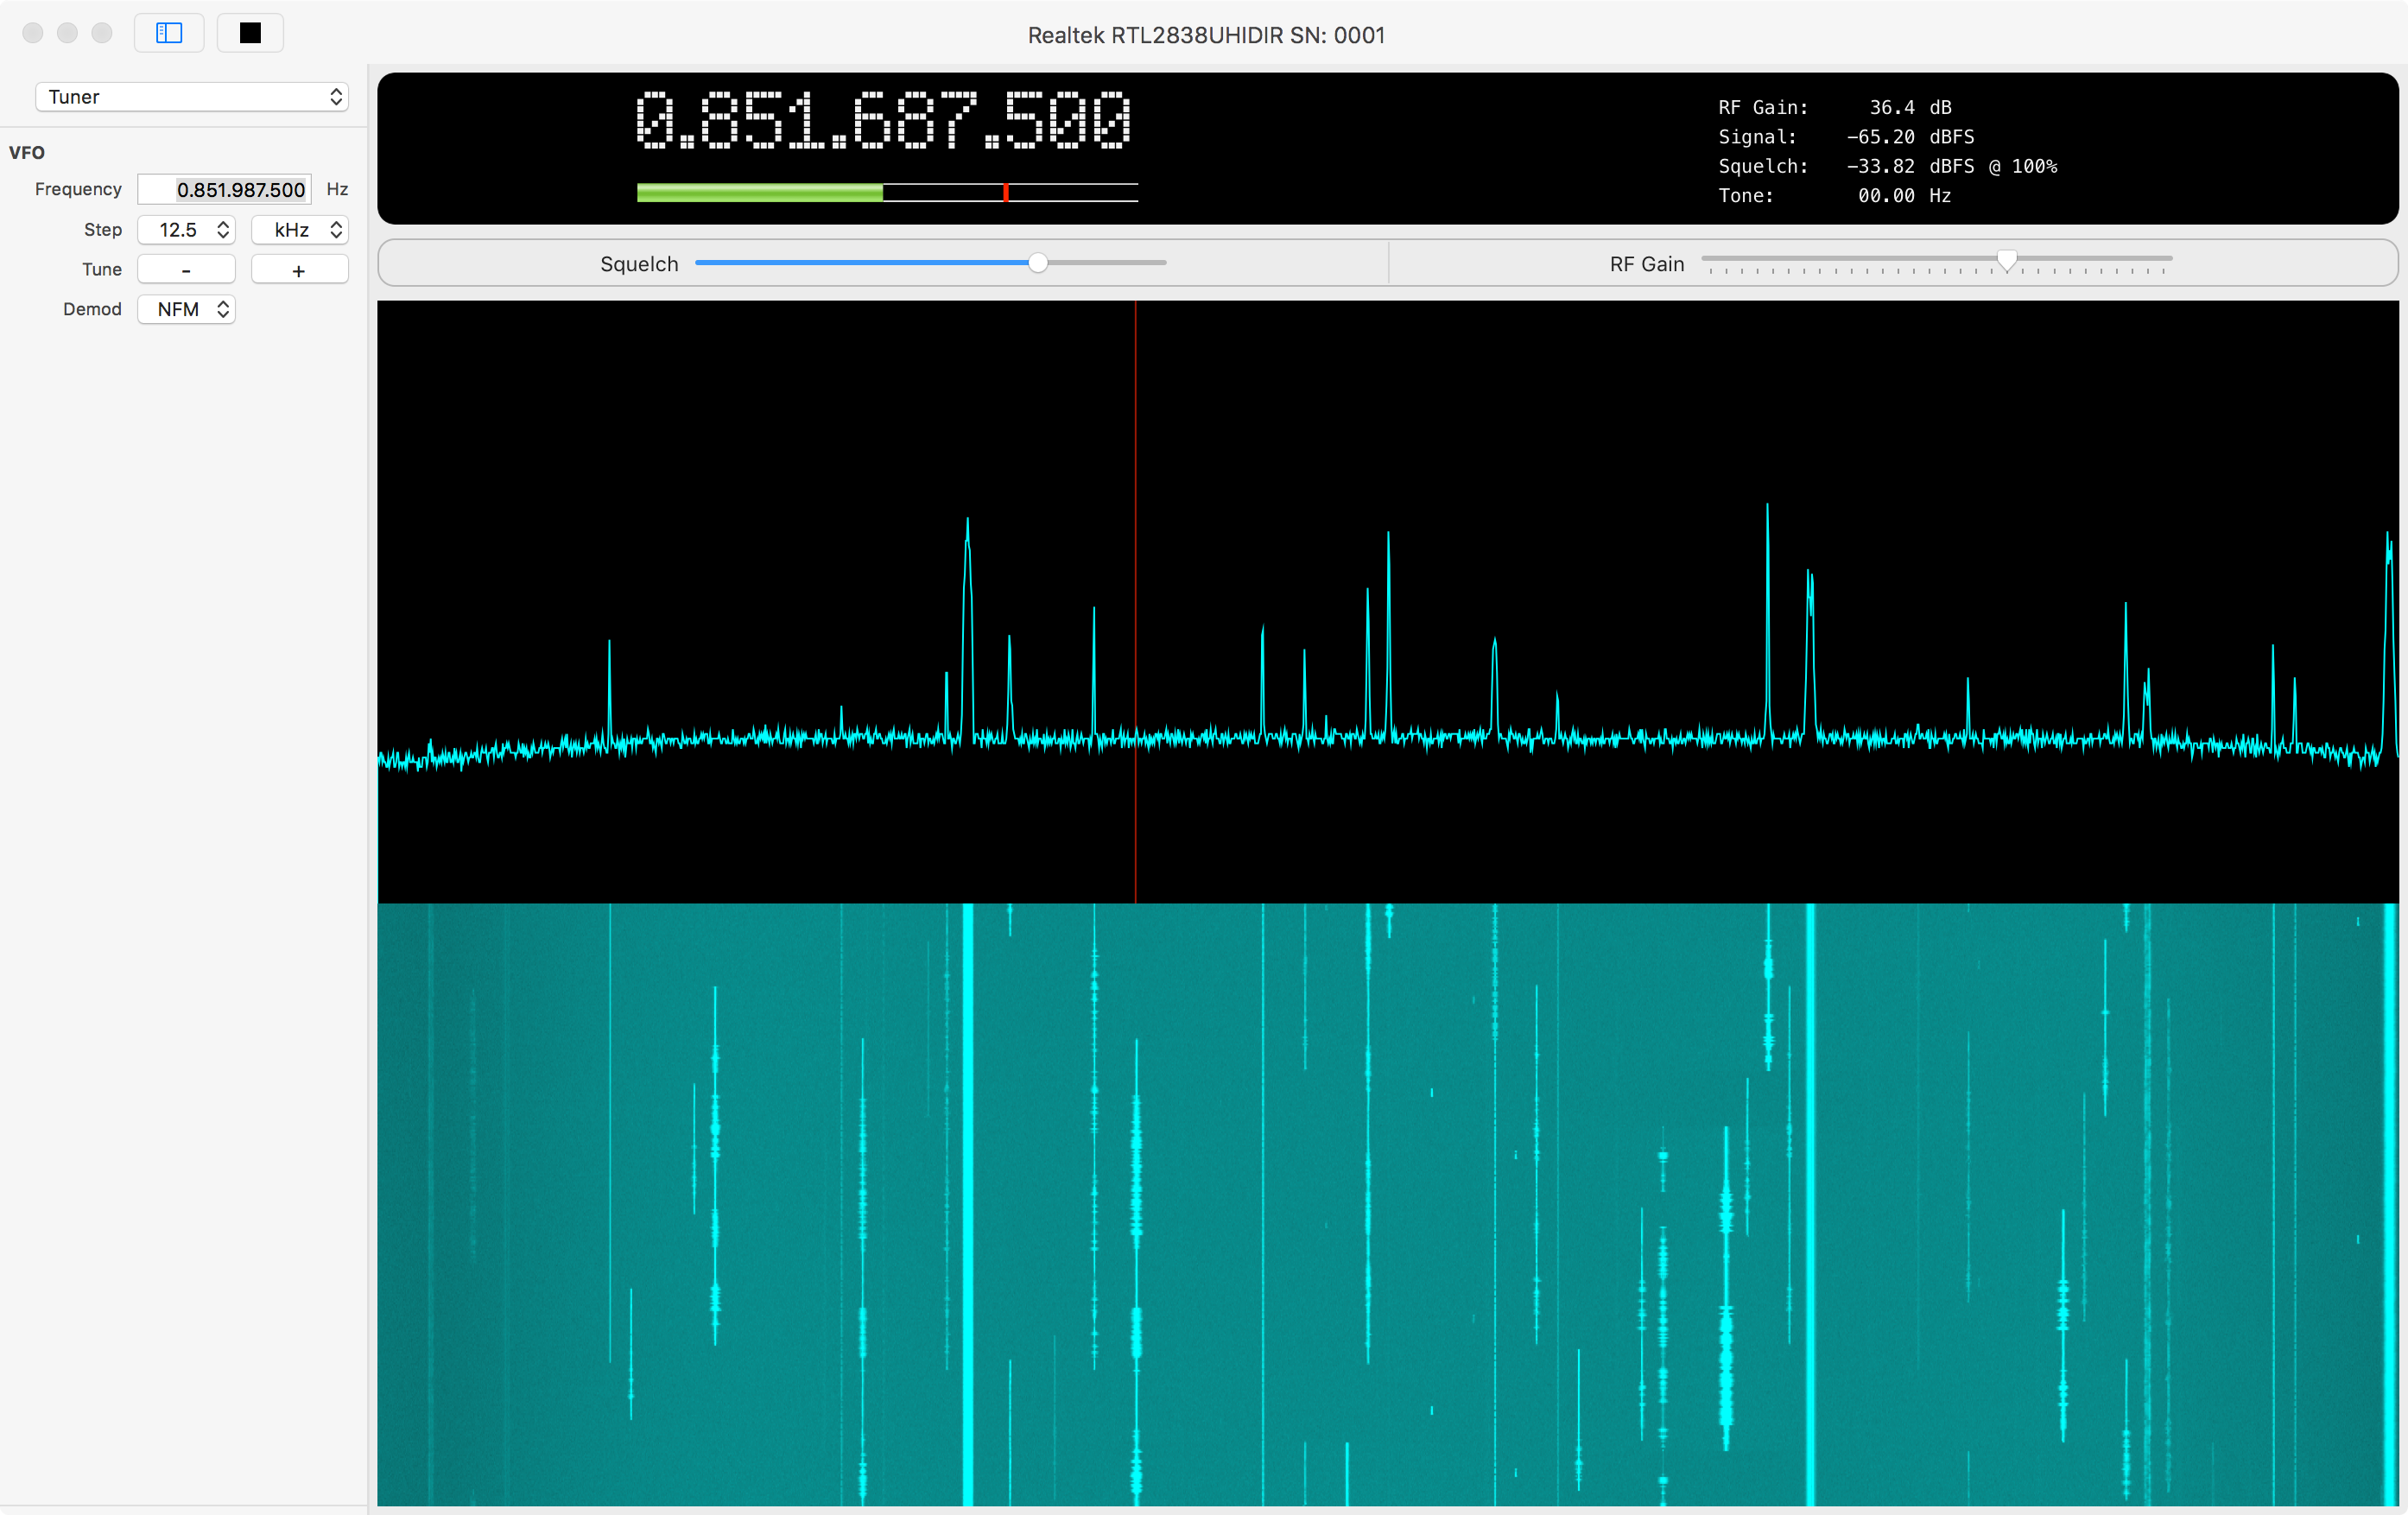Open the Step value 12.5 dropdown
Image resolution: width=2408 pixels, height=1515 pixels.
186,230
